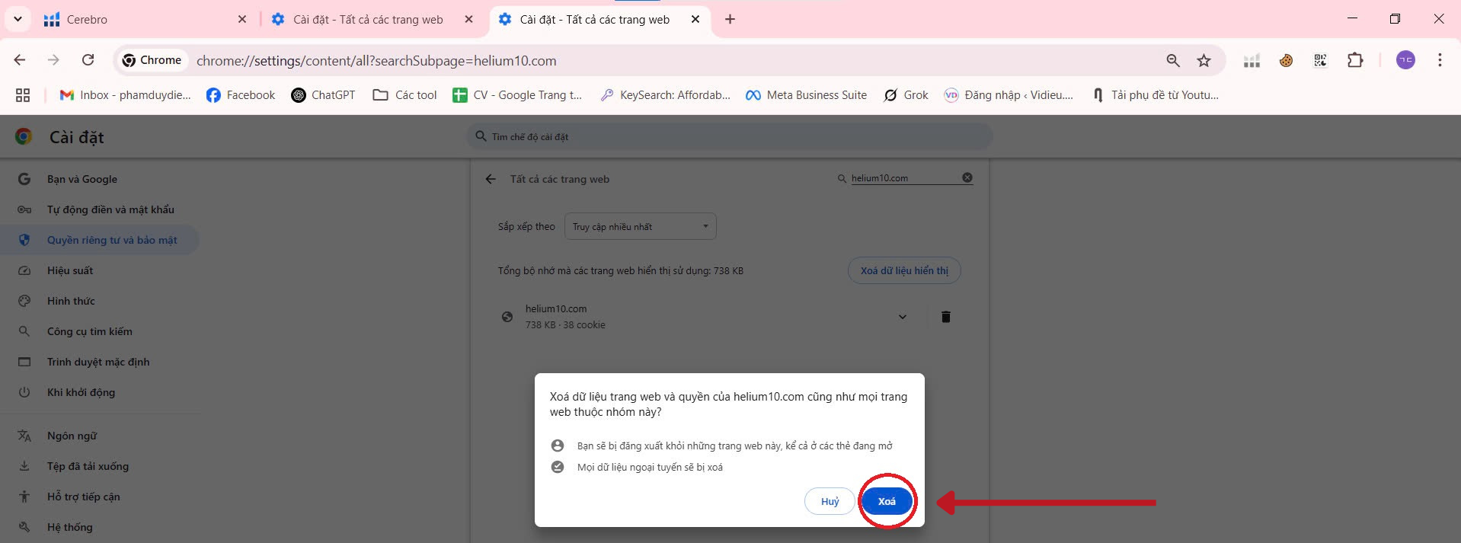Screen dimensions: 1461x543
Task: Open the Chrome three-dot menu
Action: [1440, 60]
